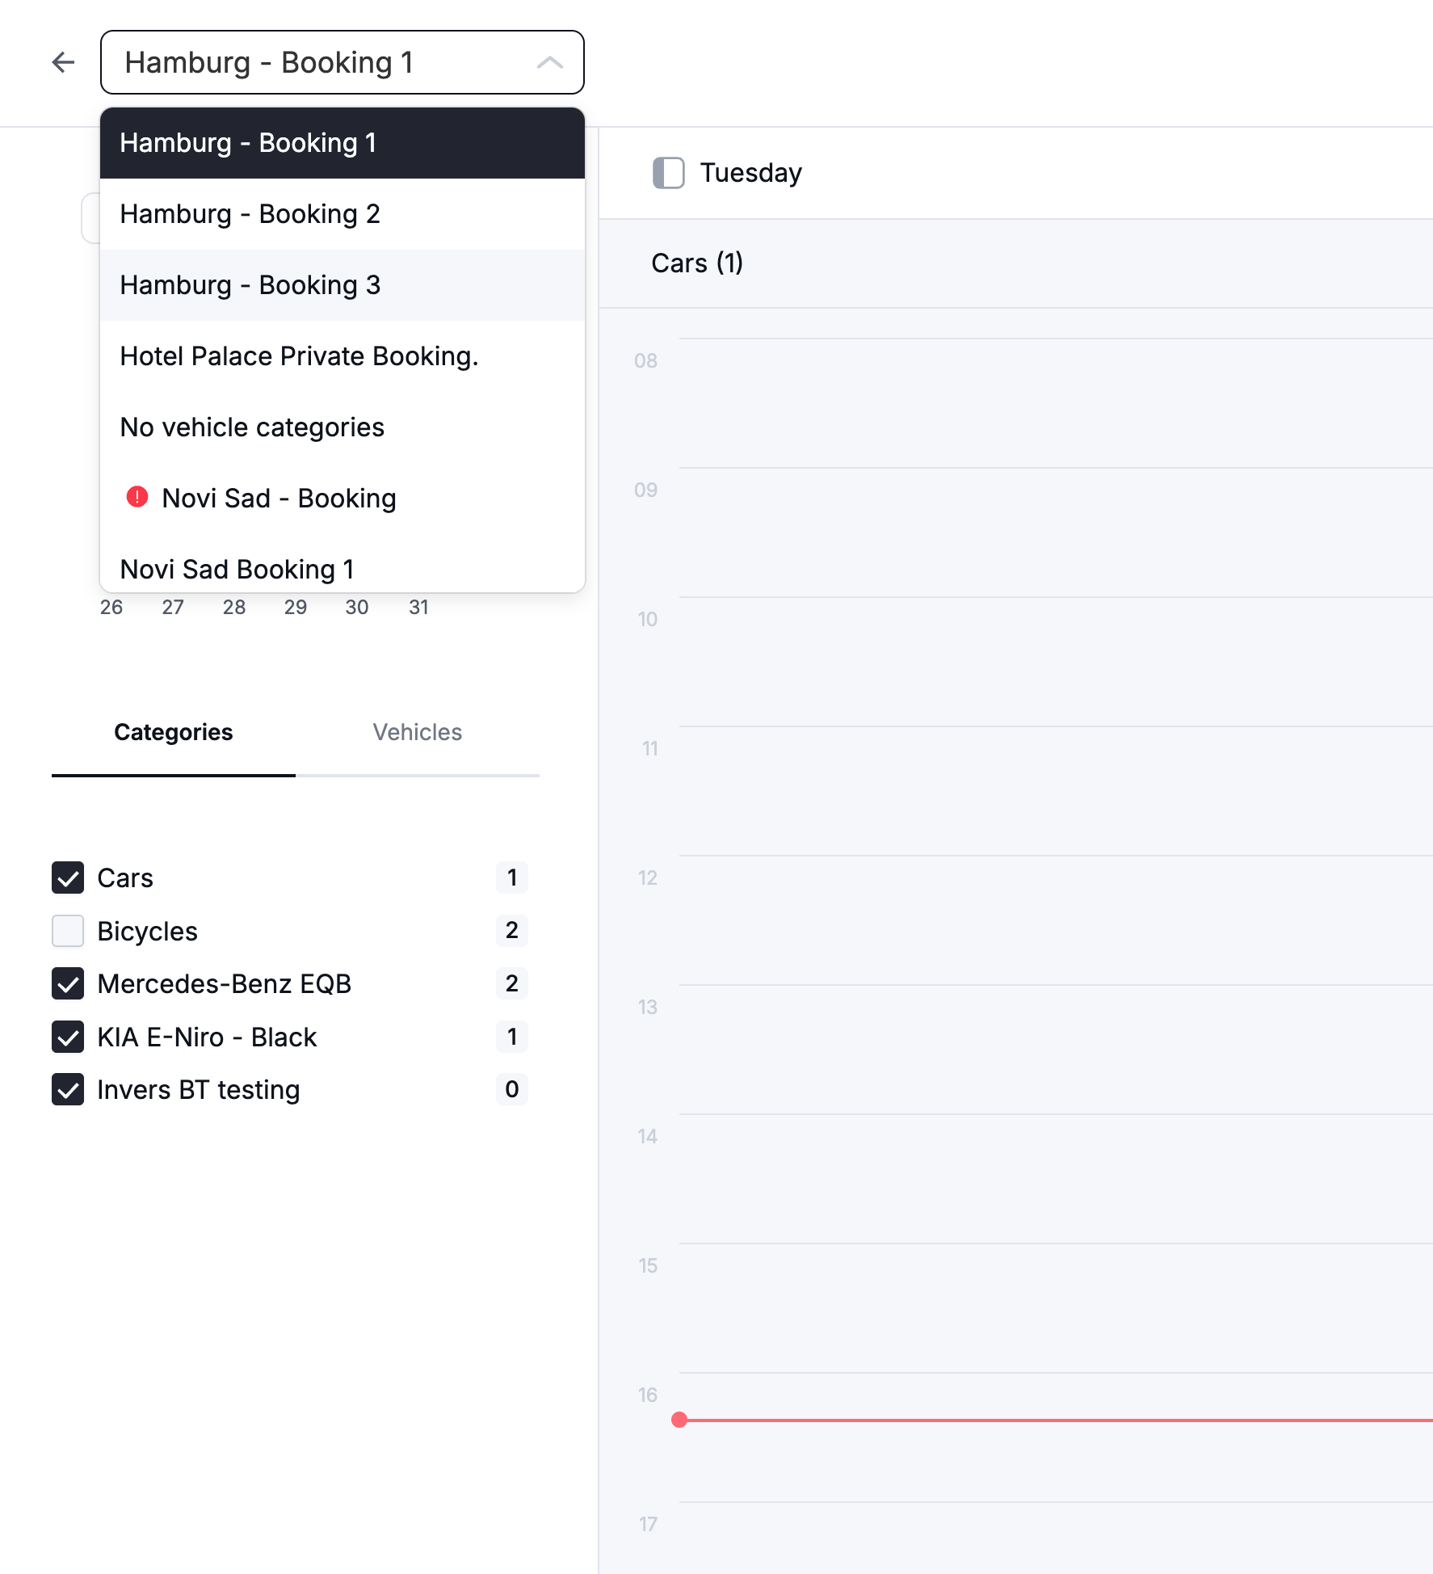
Task: Select day 28 in the calendar
Action: click(x=234, y=607)
